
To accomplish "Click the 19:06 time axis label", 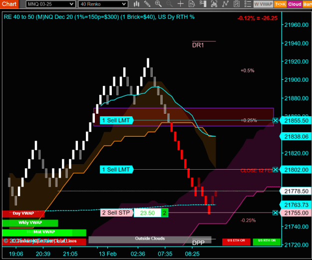I will (x=16, y=254).
